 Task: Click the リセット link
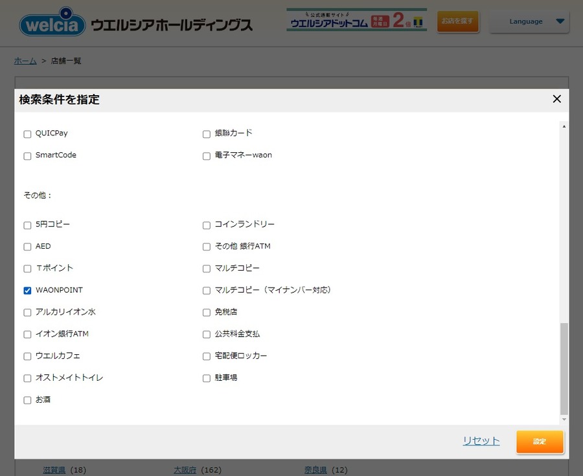(481, 441)
